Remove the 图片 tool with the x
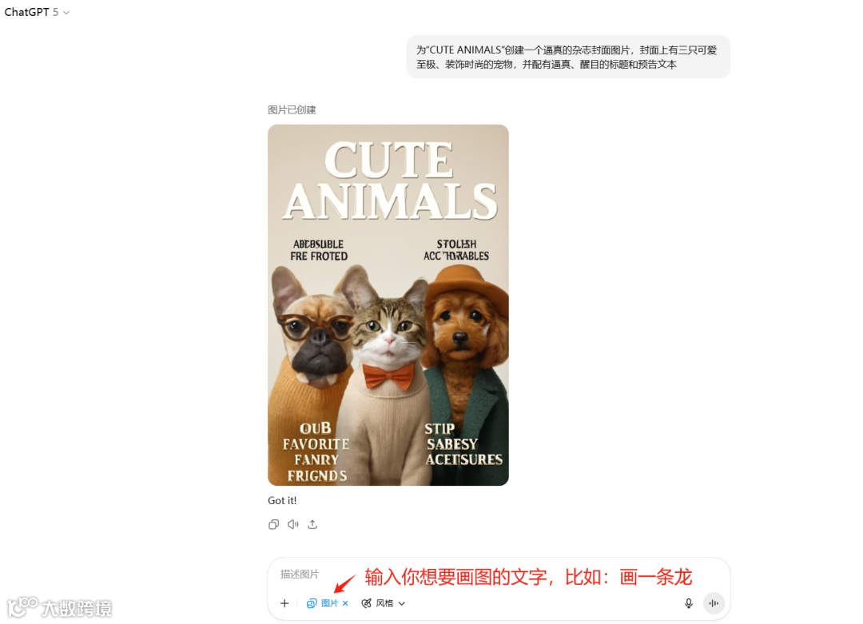 click(345, 603)
